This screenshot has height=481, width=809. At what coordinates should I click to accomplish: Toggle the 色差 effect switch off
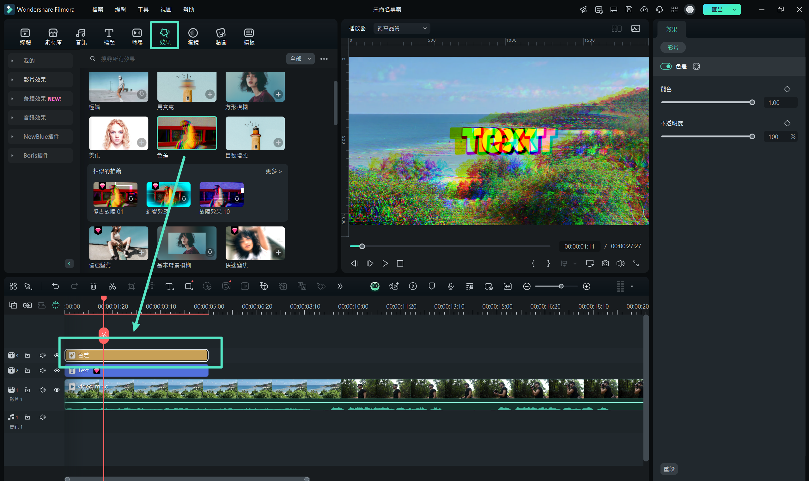click(666, 66)
